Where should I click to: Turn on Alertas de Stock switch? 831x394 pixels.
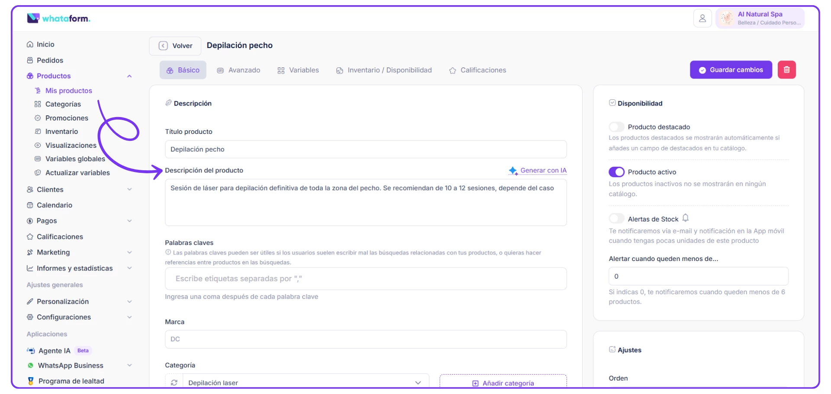(x=616, y=219)
